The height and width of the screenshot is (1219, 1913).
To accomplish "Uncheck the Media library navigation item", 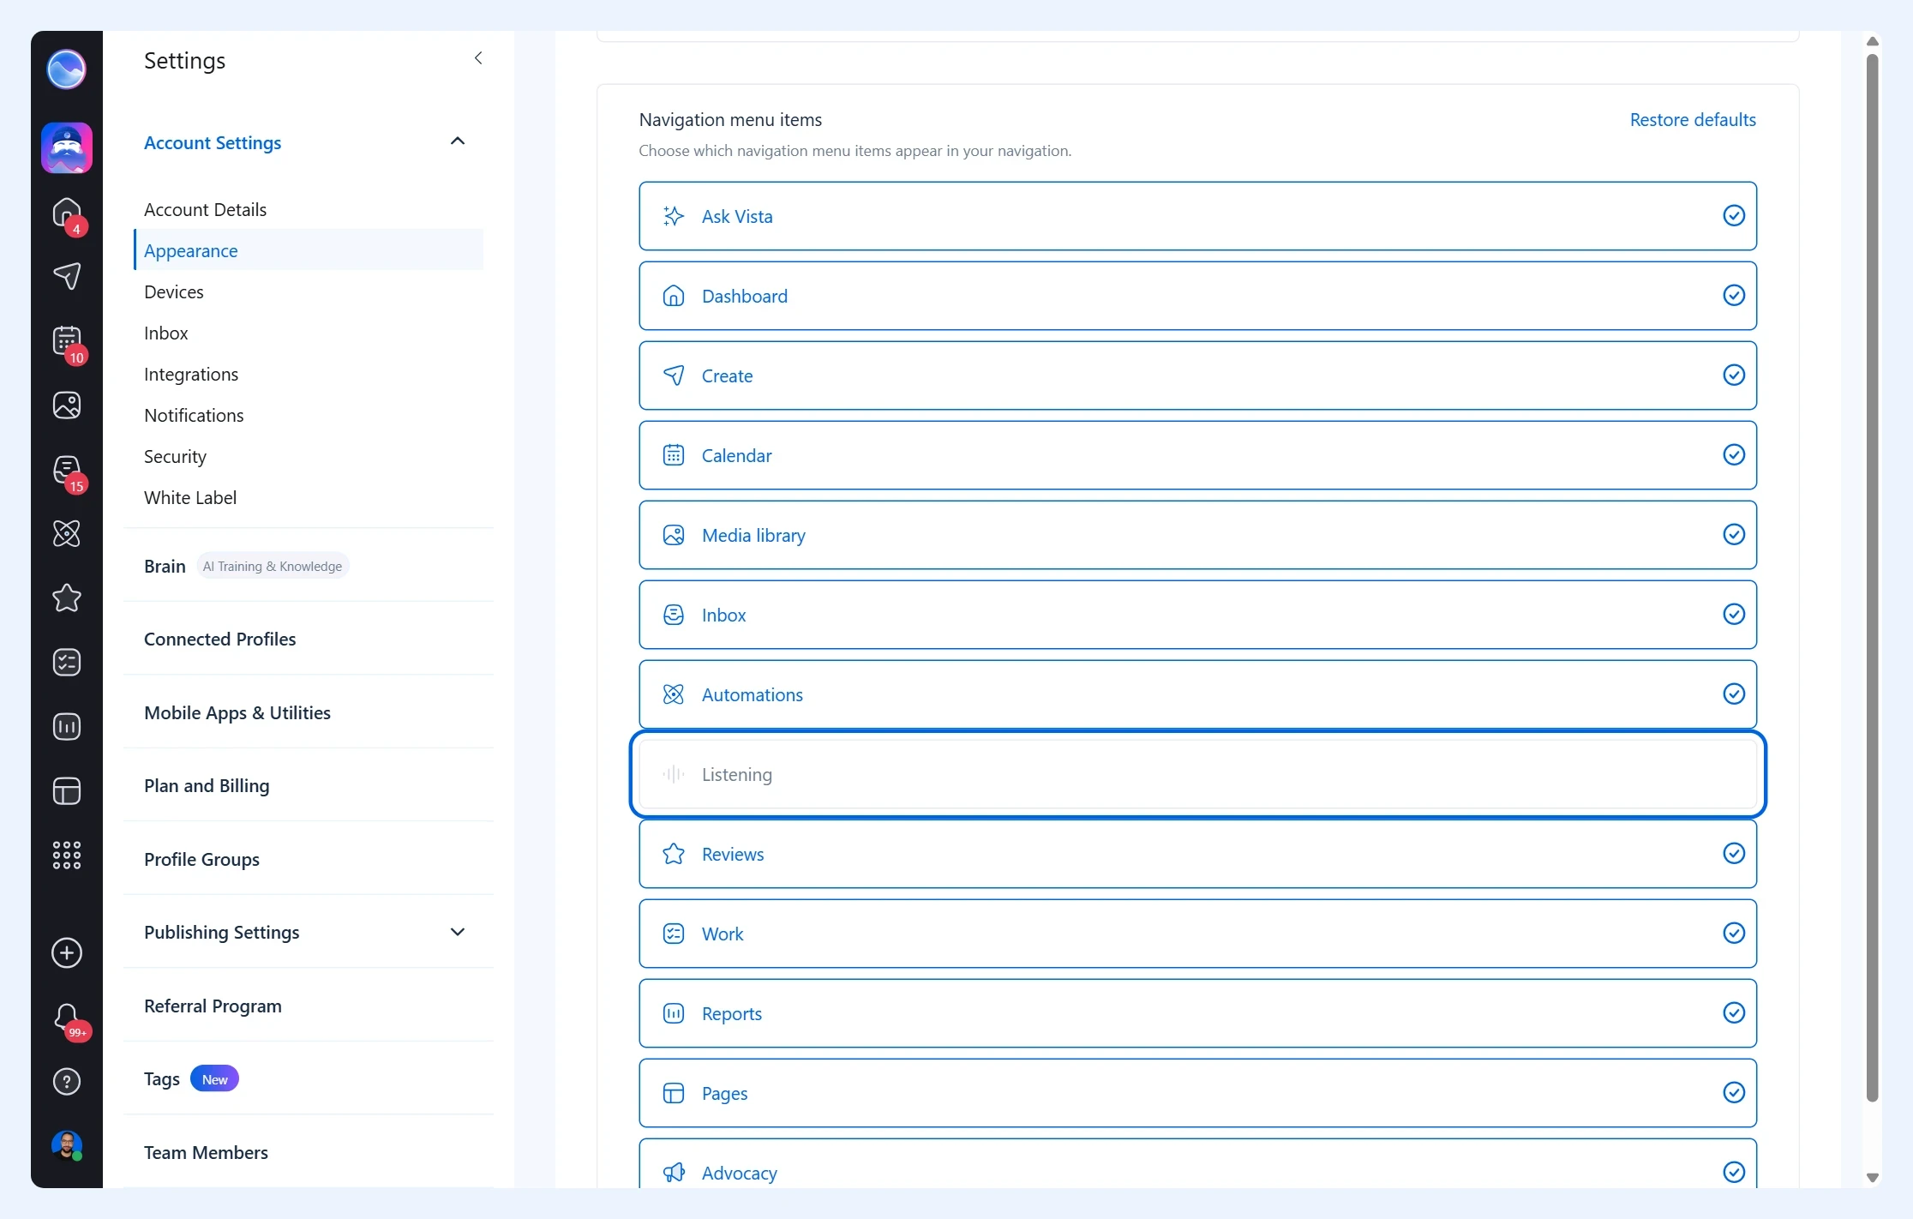I will coord(1734,534).
